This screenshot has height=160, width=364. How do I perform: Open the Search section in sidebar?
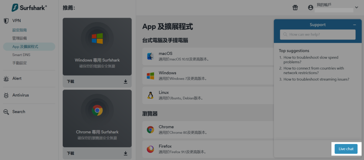(x=18, y=112)
